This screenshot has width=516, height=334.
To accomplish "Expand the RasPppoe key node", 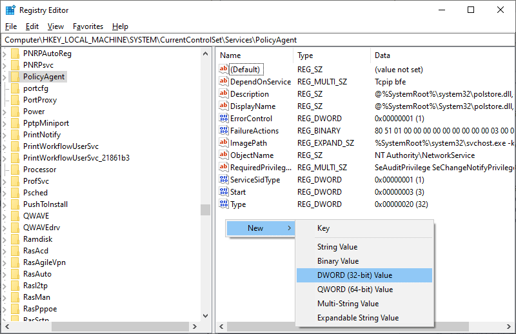I will pos(5,309).
